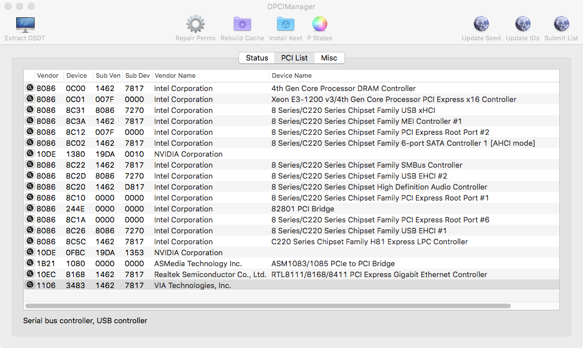Click the Submit List globe icon
Viewport: 583px width, 348px height.
coord(560,25)
